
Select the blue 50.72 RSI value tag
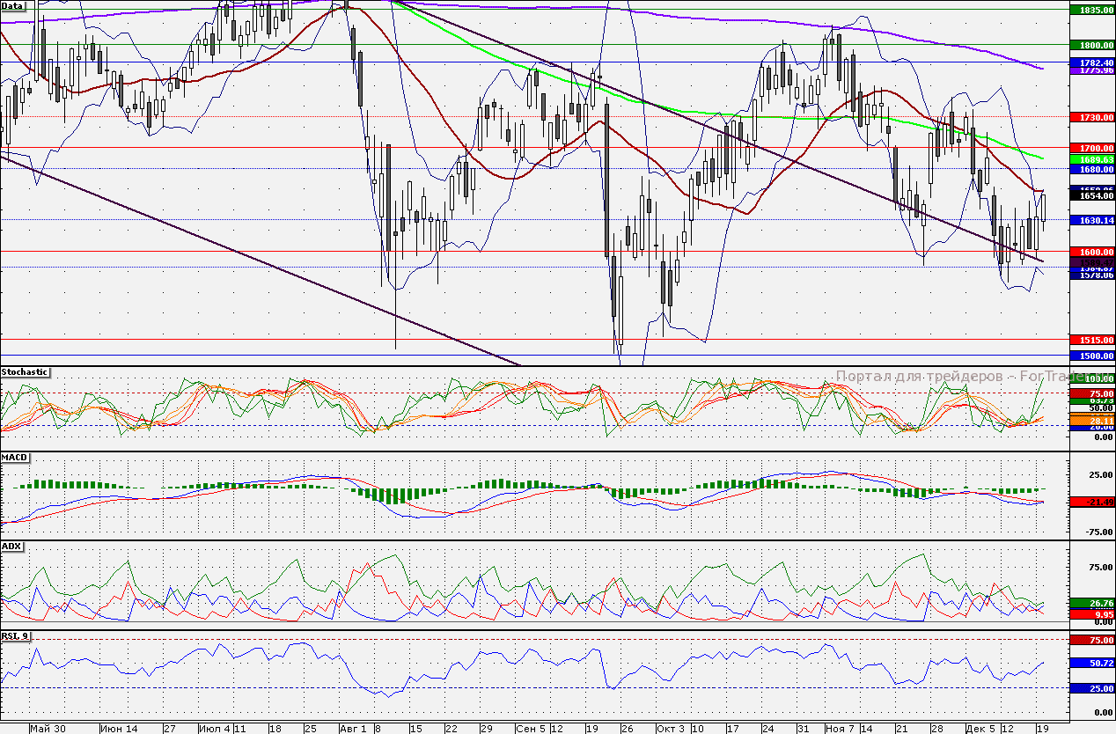pos(1091,663)
